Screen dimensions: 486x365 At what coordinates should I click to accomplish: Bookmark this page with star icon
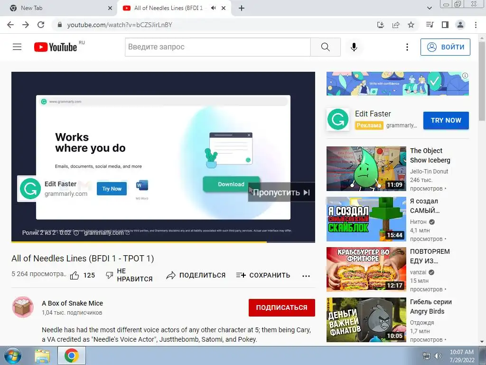point(411,25)
